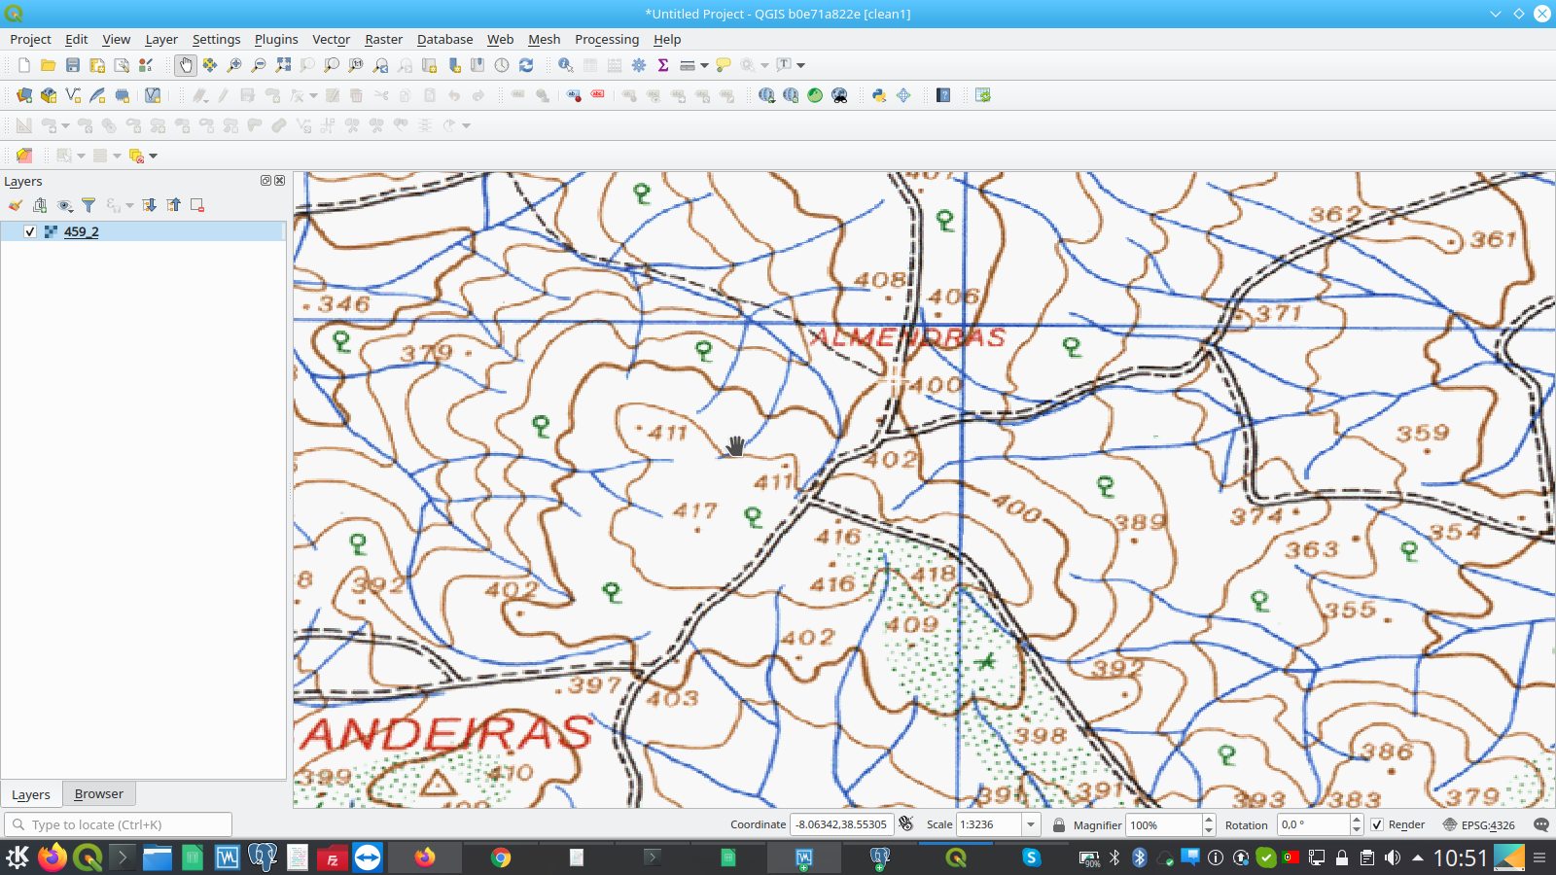Click the Identify Features tool
The image size is (1556, 875).
(x=565, y=65)
